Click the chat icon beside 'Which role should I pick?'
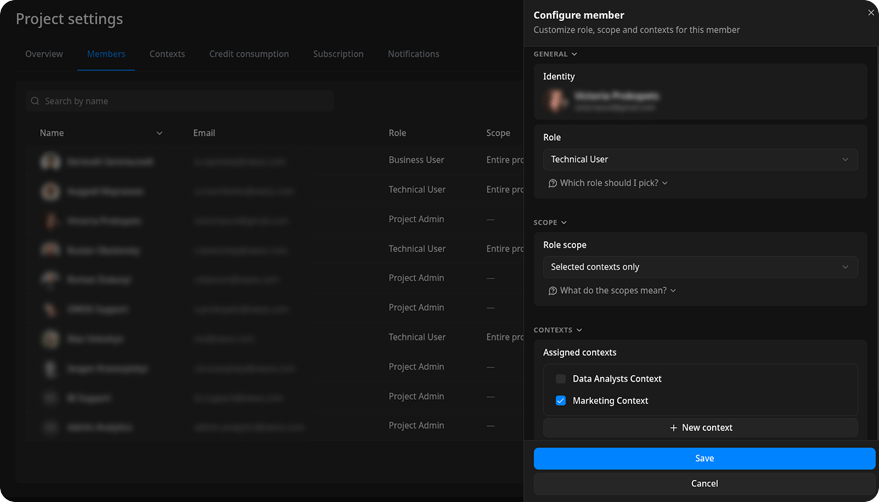The image size is (879, 502). 553,183
